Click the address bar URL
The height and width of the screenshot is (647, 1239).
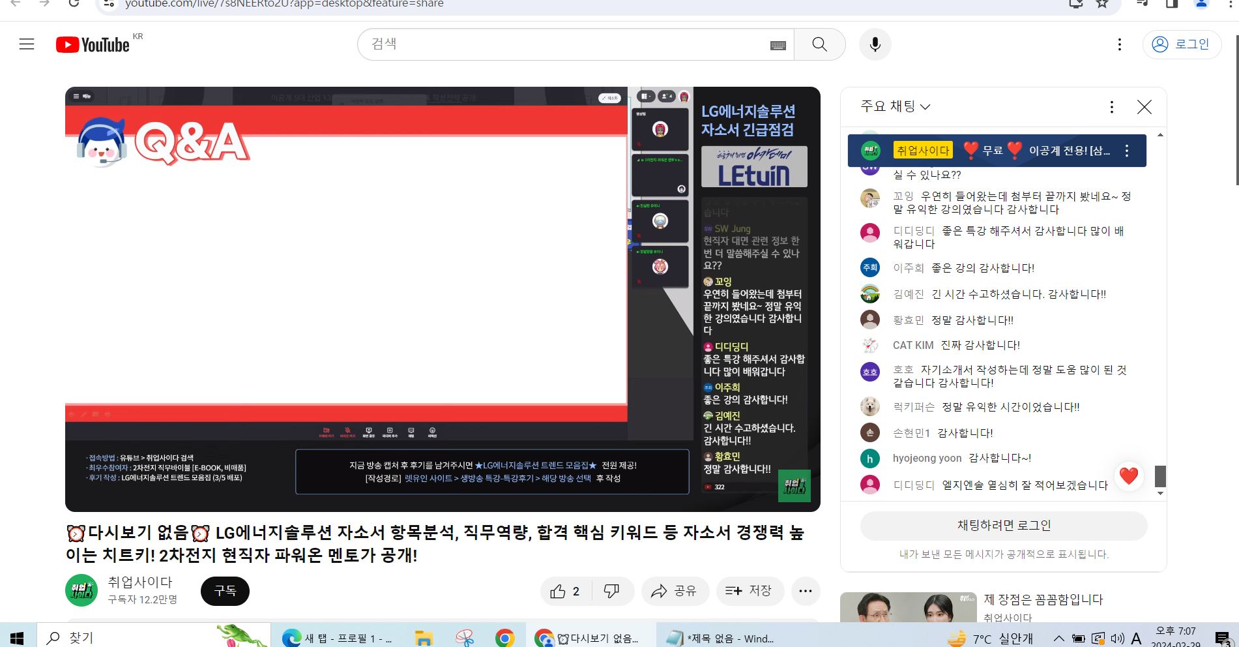click(x=284, y=4)
